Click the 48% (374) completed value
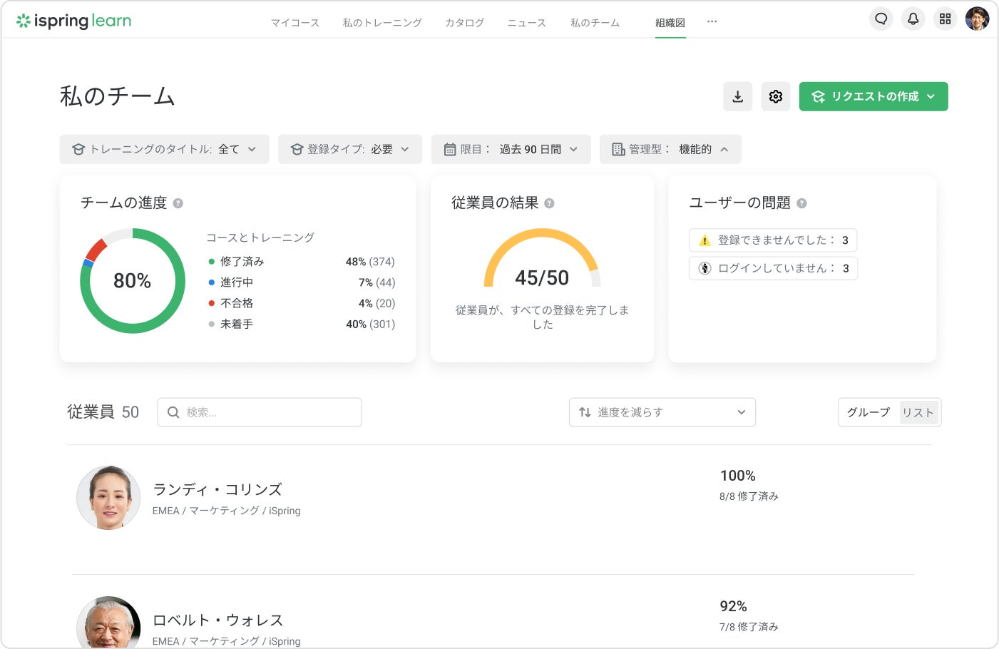 [370, 262]
